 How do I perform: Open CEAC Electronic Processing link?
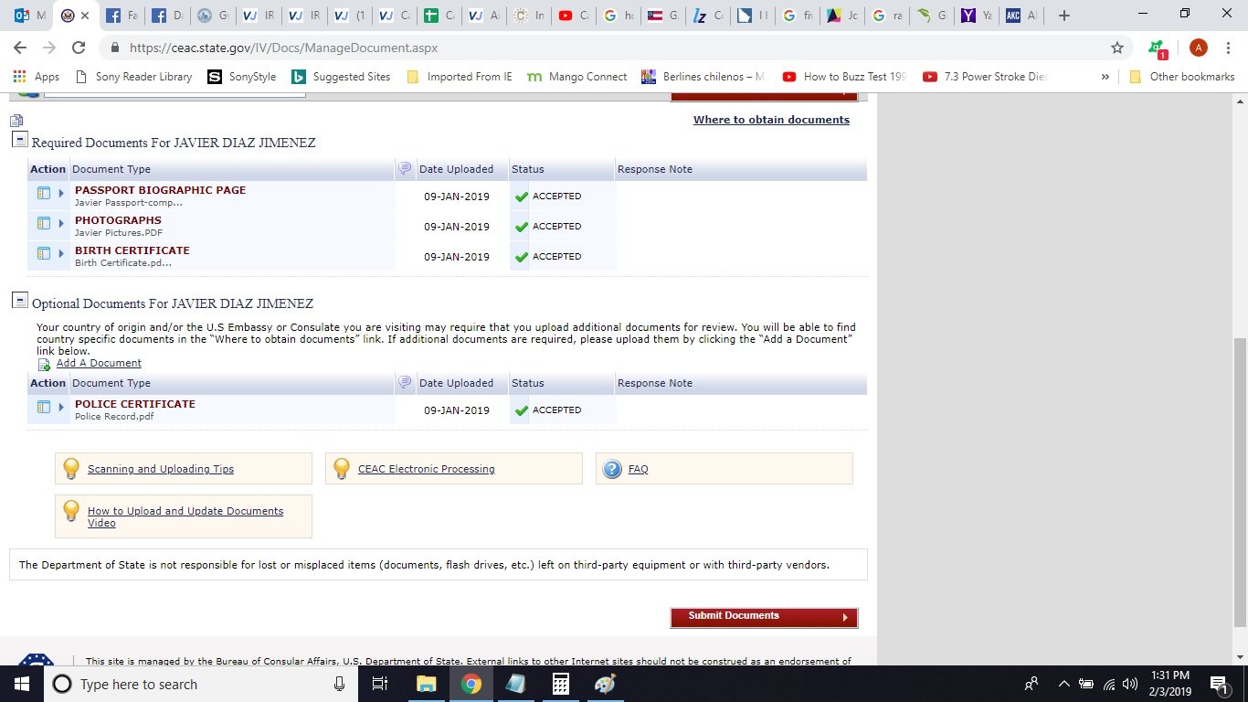[x=427, y=469]
